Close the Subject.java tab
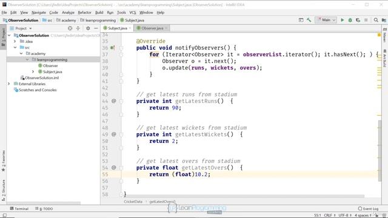388x218 pixels. (130, 28)
